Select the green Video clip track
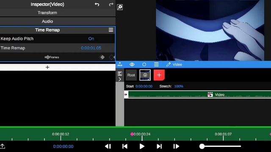Viewport: 271px width, 152px height. pos(199,95)
